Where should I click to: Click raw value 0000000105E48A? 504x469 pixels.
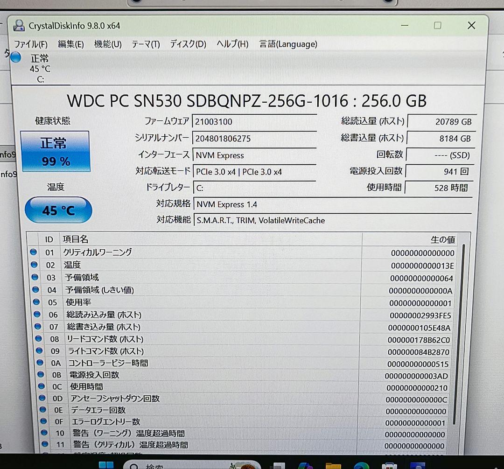coord(419,328)
